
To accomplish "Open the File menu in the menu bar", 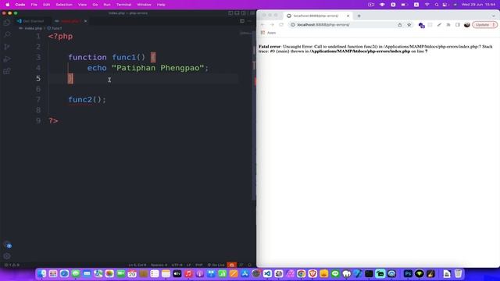I will tap(34, 5).
